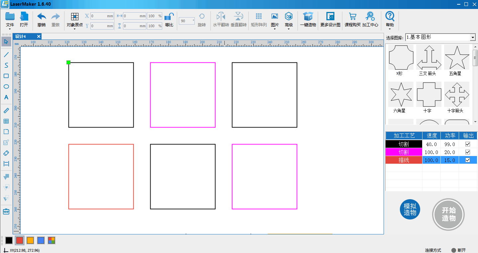Insert the 十字 cross shape
The height and width of the screenshot is (253, 478).
click(x=429, y=94)
